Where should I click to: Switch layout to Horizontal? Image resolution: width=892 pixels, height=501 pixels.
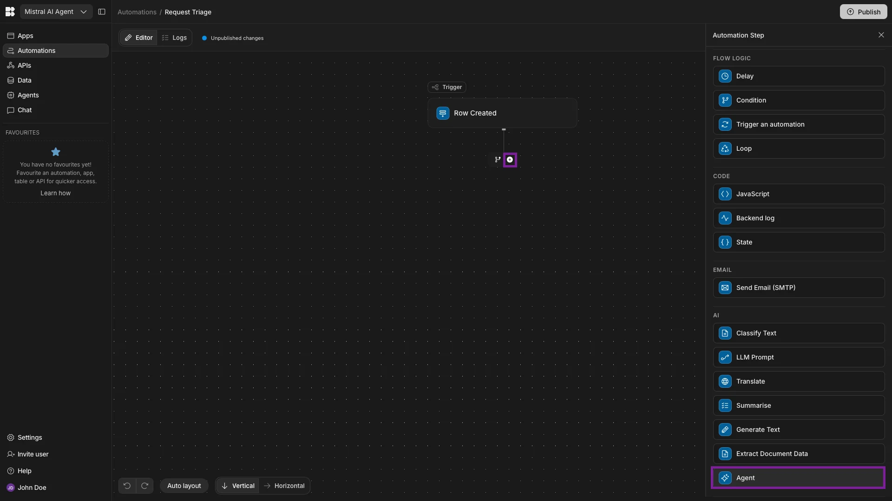284,486
